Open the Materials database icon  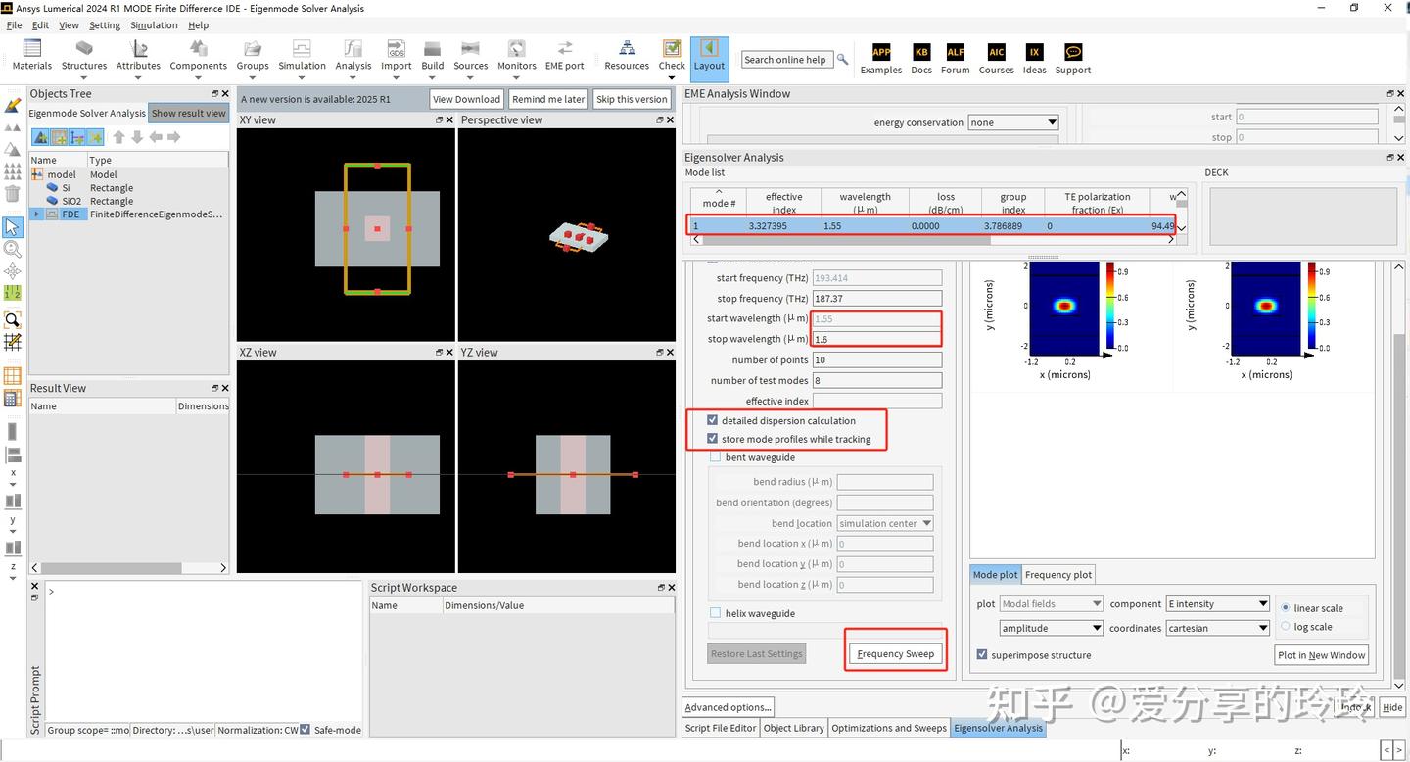tap(31, 48)
